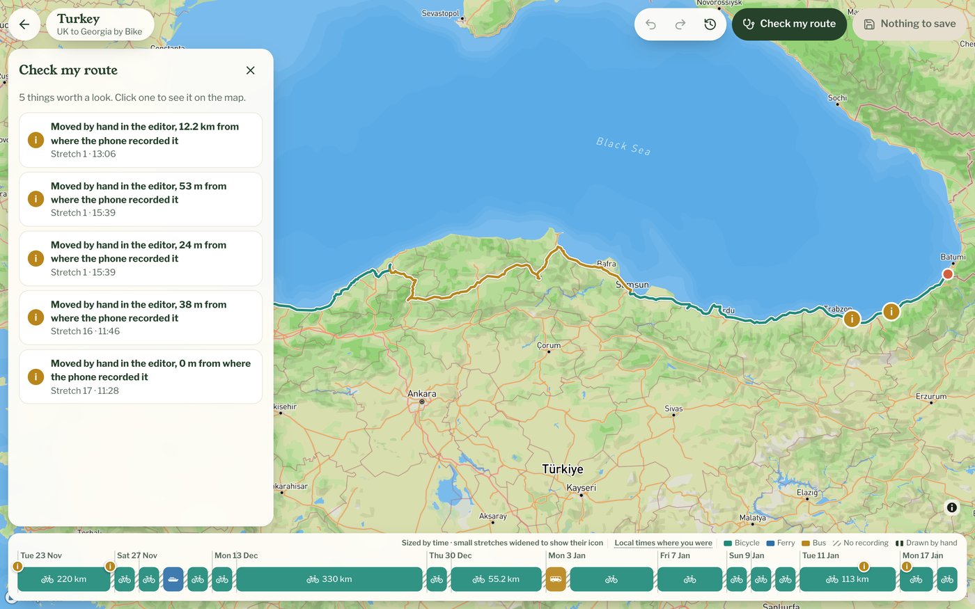975x609 pixels.
Task: Open the map attribution info icon
Action: [952, 507]
